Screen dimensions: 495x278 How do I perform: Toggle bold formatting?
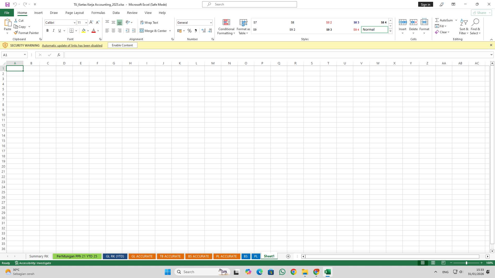(47, 30)
